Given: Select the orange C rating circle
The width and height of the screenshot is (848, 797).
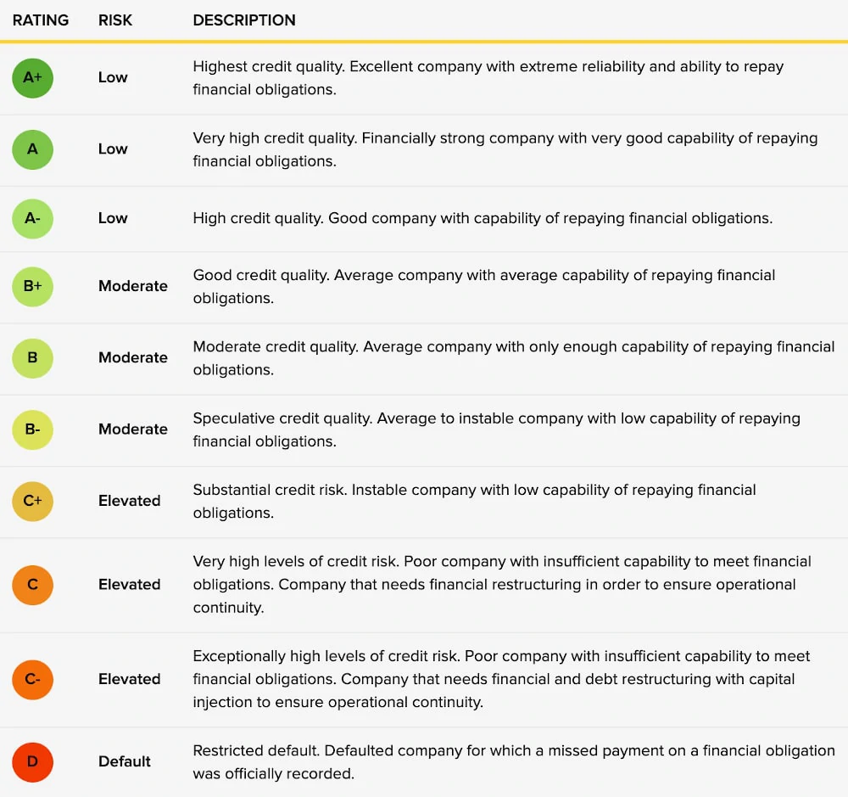Looking at the screenshot, I should [32, 585].
